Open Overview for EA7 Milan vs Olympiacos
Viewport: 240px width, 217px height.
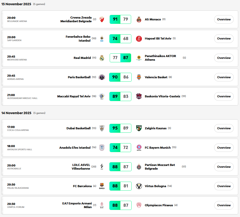click(224, 205)
